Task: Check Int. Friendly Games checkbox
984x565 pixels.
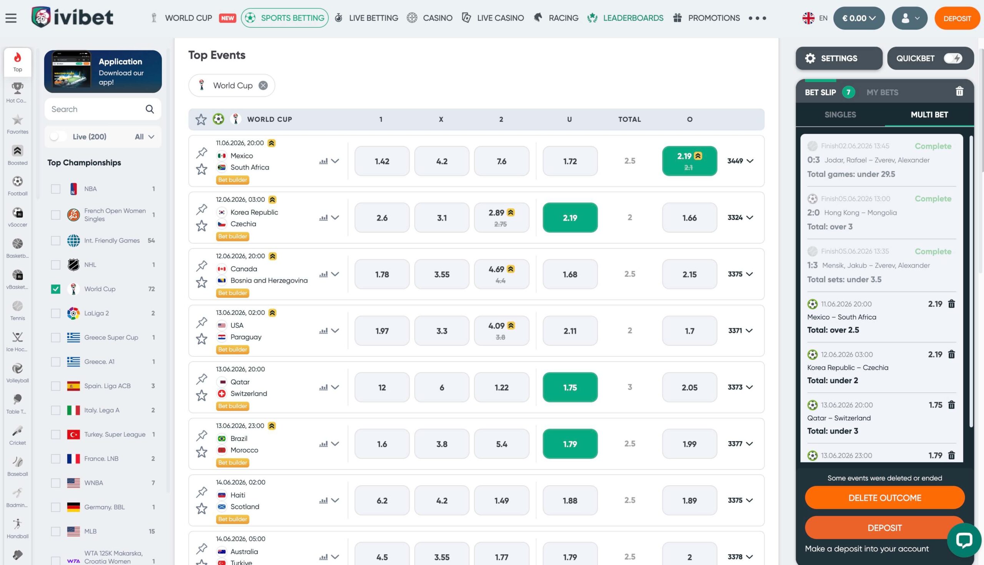Action: (55, 241)
